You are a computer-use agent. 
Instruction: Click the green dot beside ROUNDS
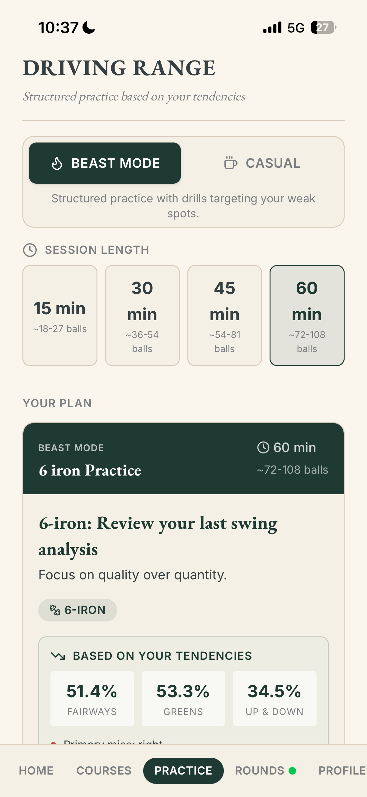(x=293, y=770)
